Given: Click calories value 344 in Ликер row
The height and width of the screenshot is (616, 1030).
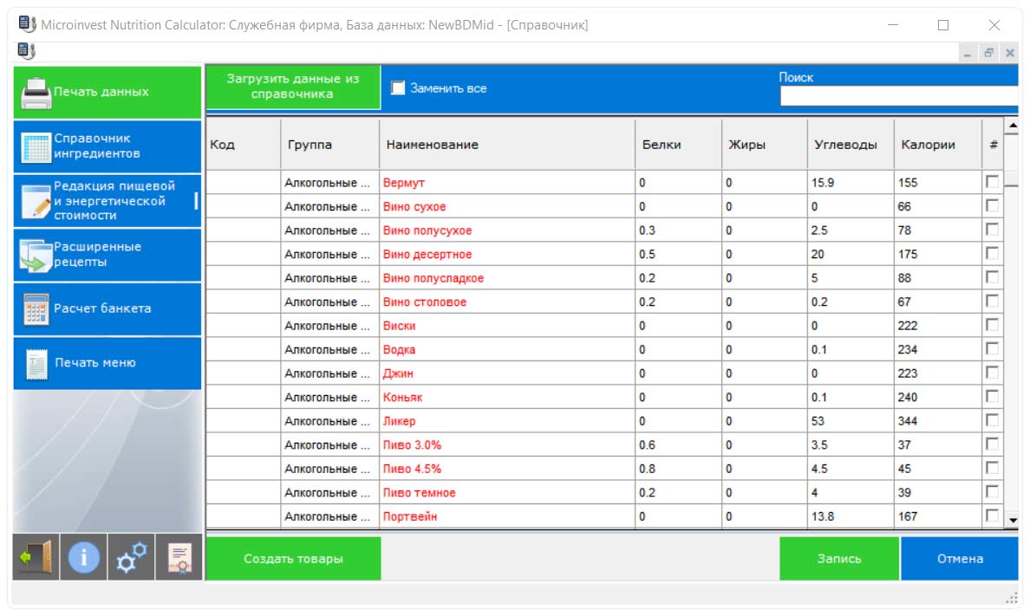Looking at the screenshot, I should (x=908, y=421).
